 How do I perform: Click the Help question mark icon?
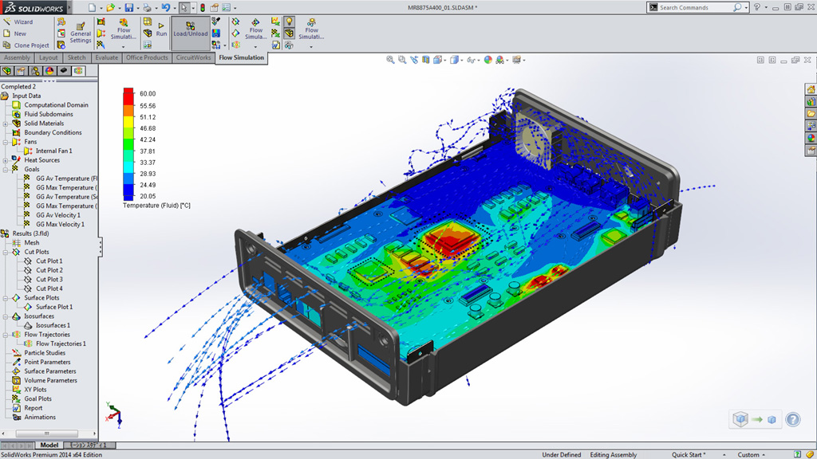(792, 419)
